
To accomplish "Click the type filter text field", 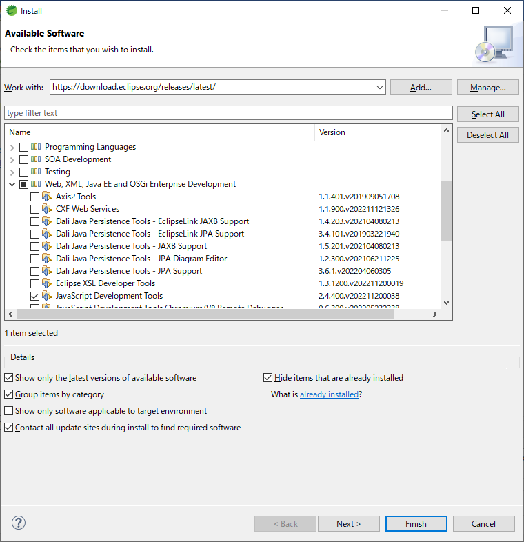I will pos(228,113).
